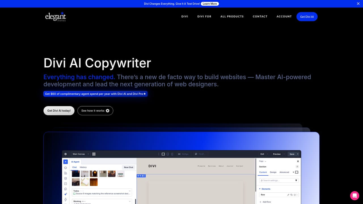The image size is (363, 204).
Task: Click the Elegant Themes logo
Action: point(56,16)
